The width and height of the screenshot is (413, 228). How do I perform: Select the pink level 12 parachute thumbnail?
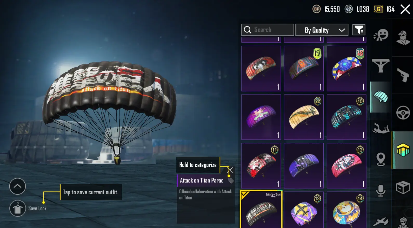[347, 166]
